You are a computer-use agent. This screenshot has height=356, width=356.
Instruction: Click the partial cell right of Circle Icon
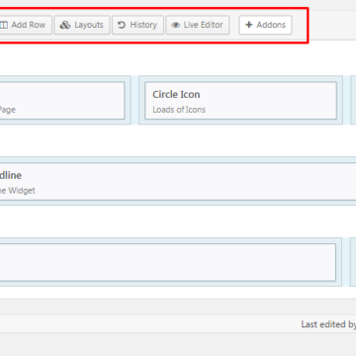point(353,100)
